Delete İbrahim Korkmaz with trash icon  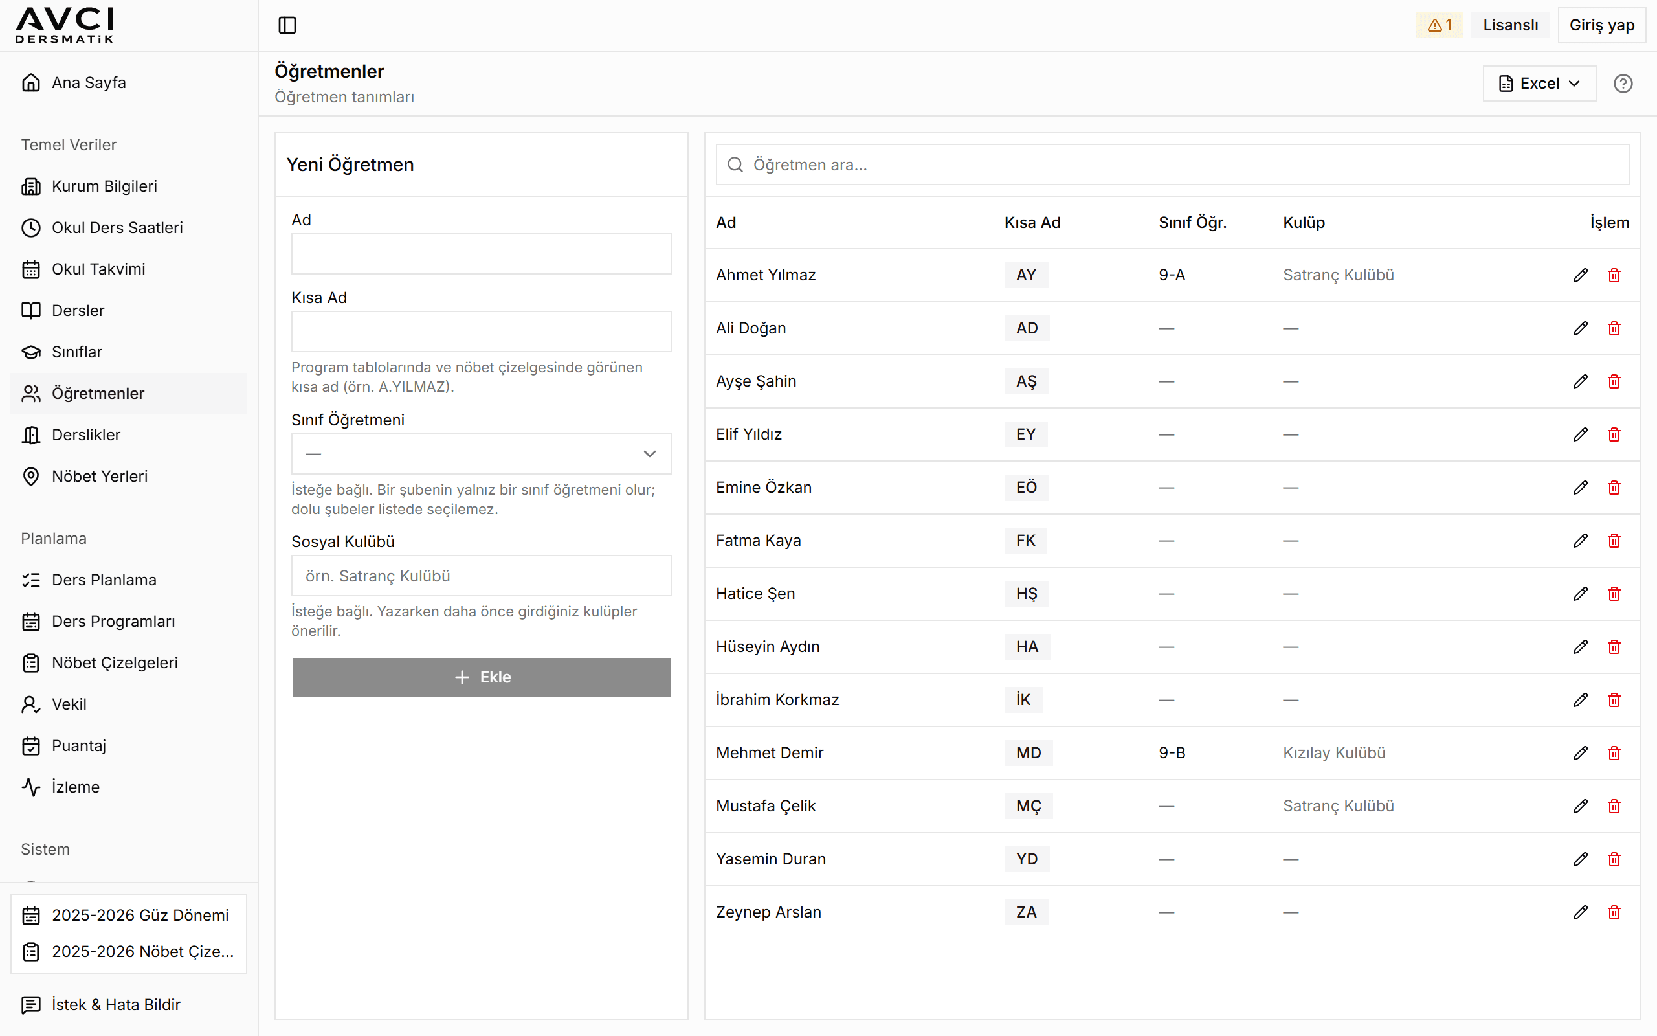(x=1614, y=699)
